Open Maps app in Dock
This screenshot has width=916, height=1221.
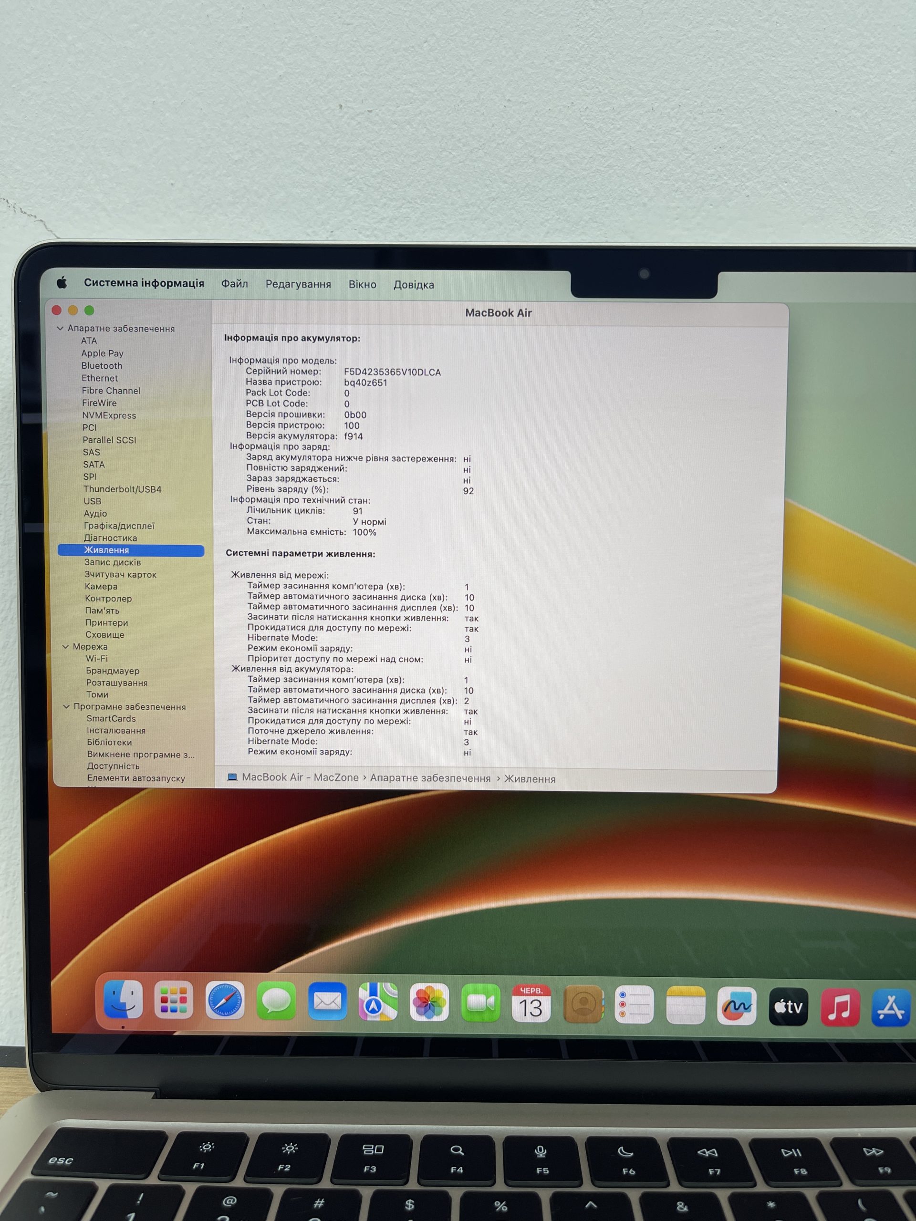click(378, 1002)
